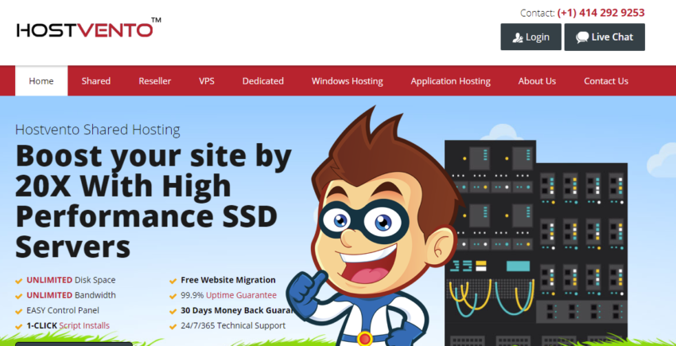Click the "UNLIMITED Disk Space" text
Screen dimensions: 676x346
[71, 280]
